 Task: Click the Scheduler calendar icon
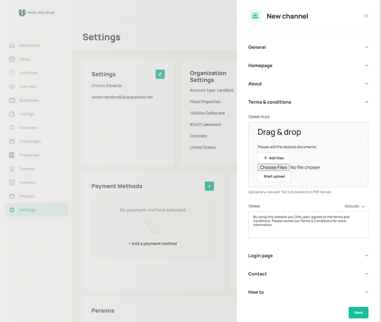pyautogui.click(x=12, y=100)
